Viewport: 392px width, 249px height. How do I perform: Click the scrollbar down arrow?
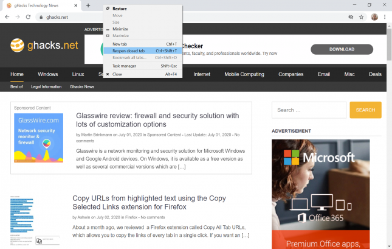389,247
